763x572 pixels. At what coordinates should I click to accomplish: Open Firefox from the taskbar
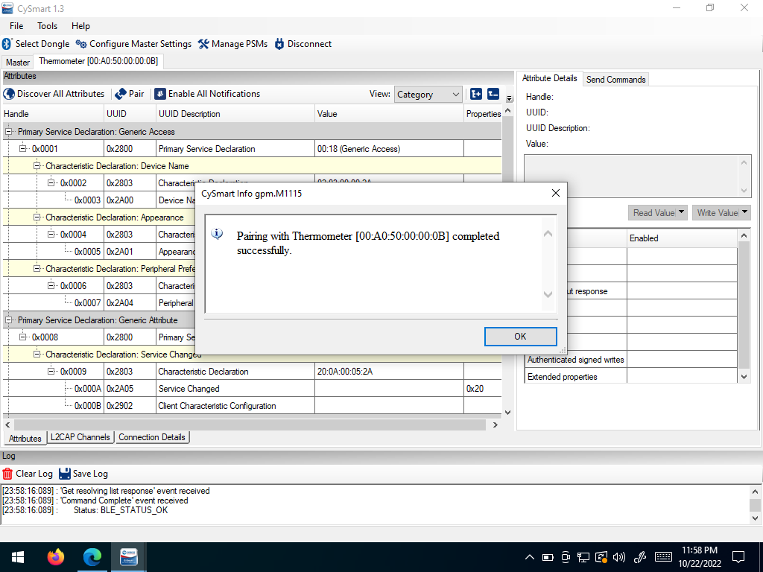point(55,557)
